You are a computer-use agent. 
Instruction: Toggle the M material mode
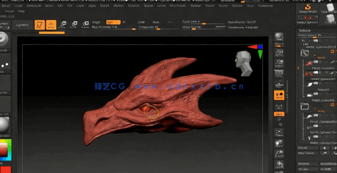(124, 22)
